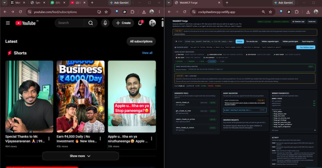Open options for Apple u.. Itha short
322x168 pixels.
[151, 138]
